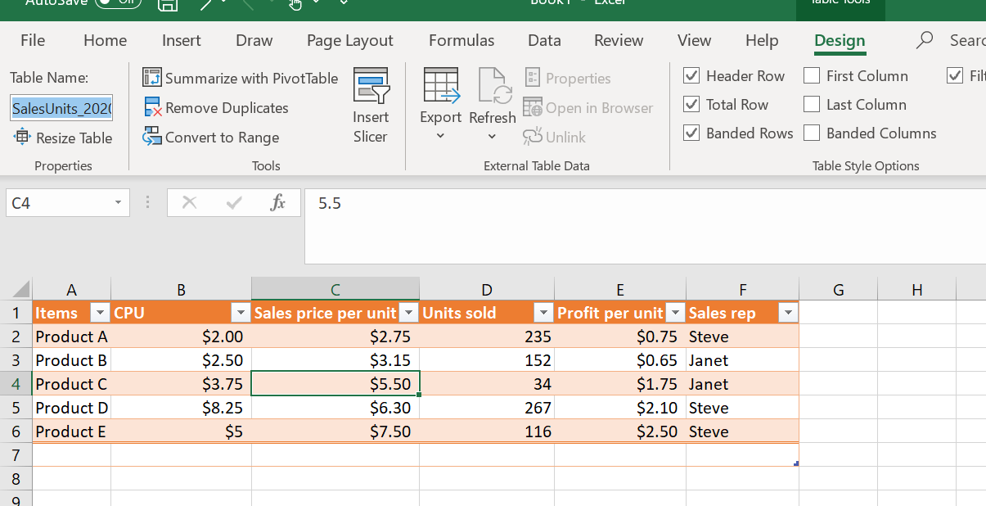Select cell containing Product D
986x506 pixels.
click(x=71, y=408)
